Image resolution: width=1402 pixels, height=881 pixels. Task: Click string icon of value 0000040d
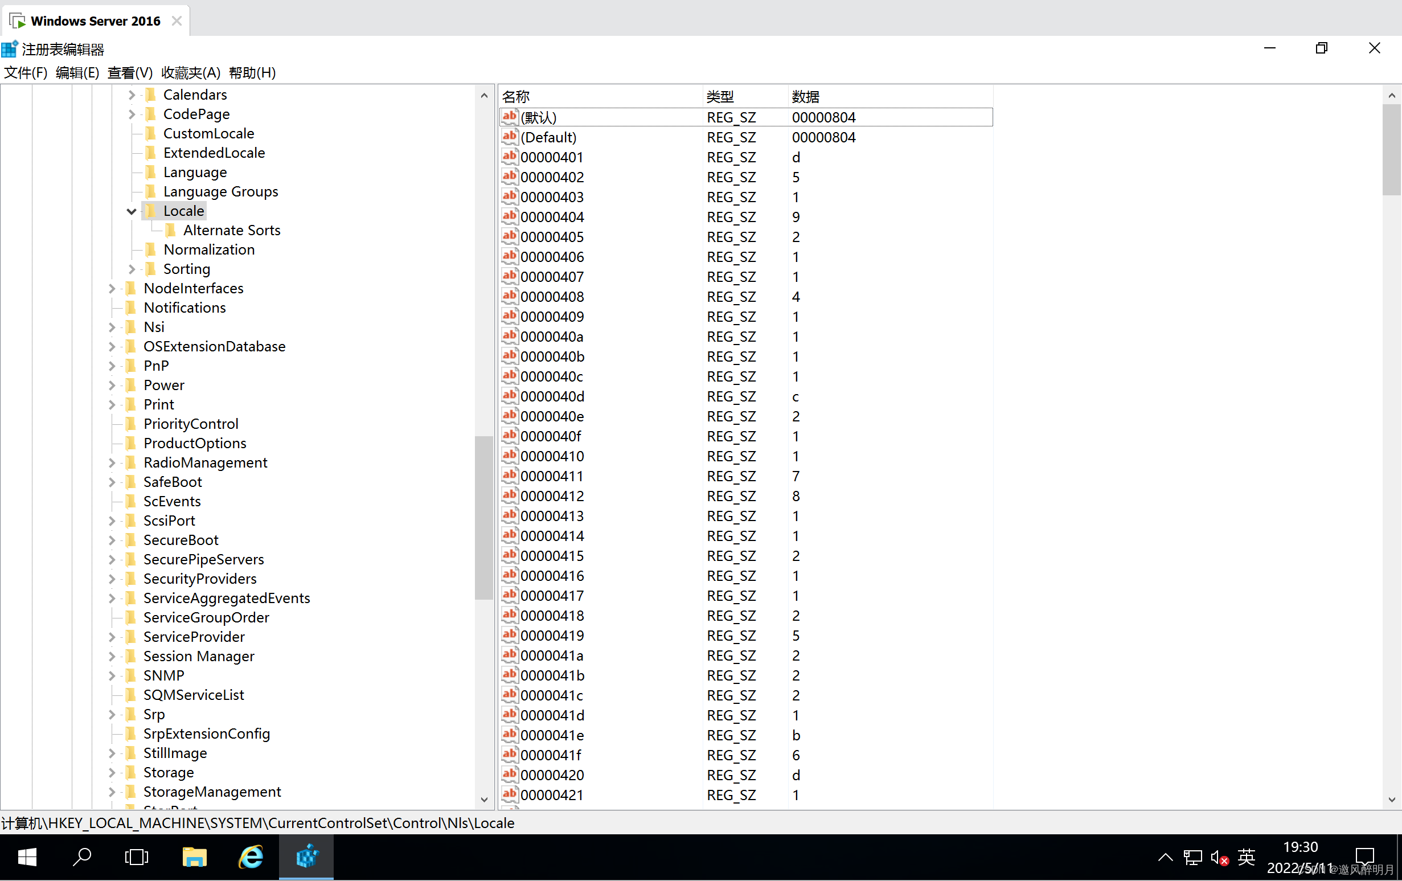pyautogui.click(x=510, y=396)
